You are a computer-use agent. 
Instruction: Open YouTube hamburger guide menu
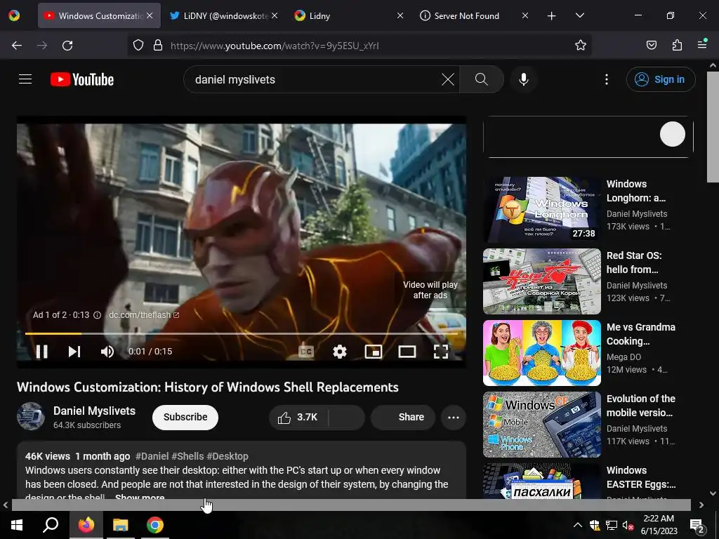pos(25,79)
